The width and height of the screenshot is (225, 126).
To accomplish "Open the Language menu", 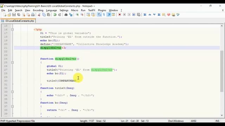I will click(51, 10).
